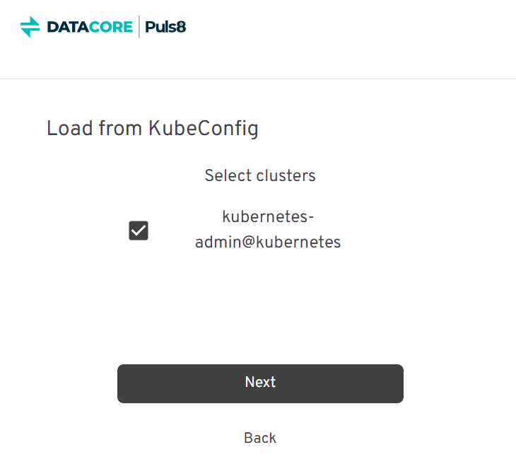Click the "admin@kubernetes" line of the cluster name
516x469 pixels.
pos(268,243)
